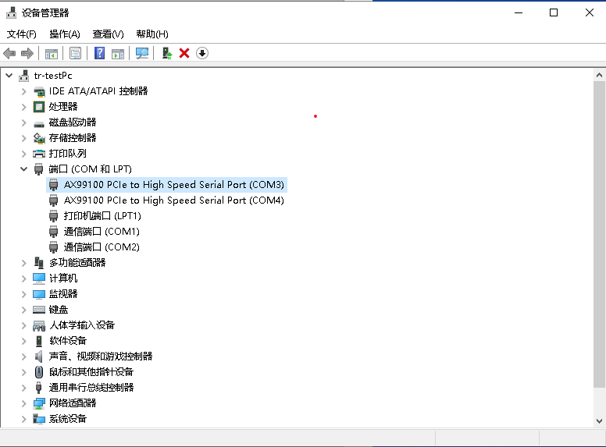This screenshot has width=606, height=447.
Task: Toggle the action pane toolbar icon
Action: 118,53
